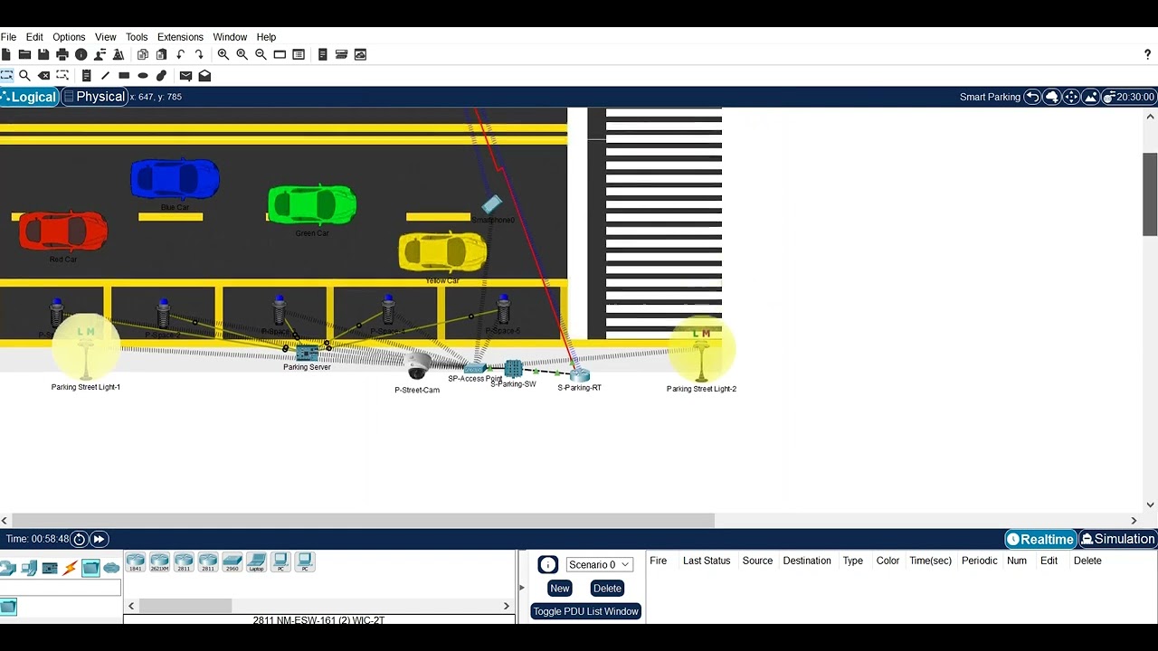1158x651 pixels.
Task: Copy the selection with the Copy icon
Action: coord(142,54)
